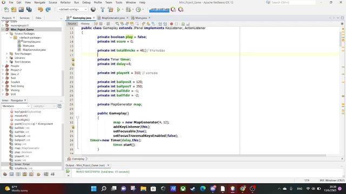The height and width of the screenshot is (194, 346).
Task: Switch to the Files panel tab
Action: (38, 18)
